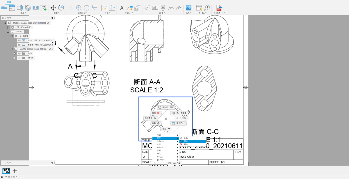349x179 pixels.
Task: Expand ドキュメントの設定 in the browser tree
Action: click(x=8, y=27)
